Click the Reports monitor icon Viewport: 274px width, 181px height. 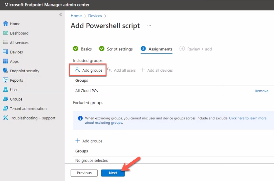(5, 80)
